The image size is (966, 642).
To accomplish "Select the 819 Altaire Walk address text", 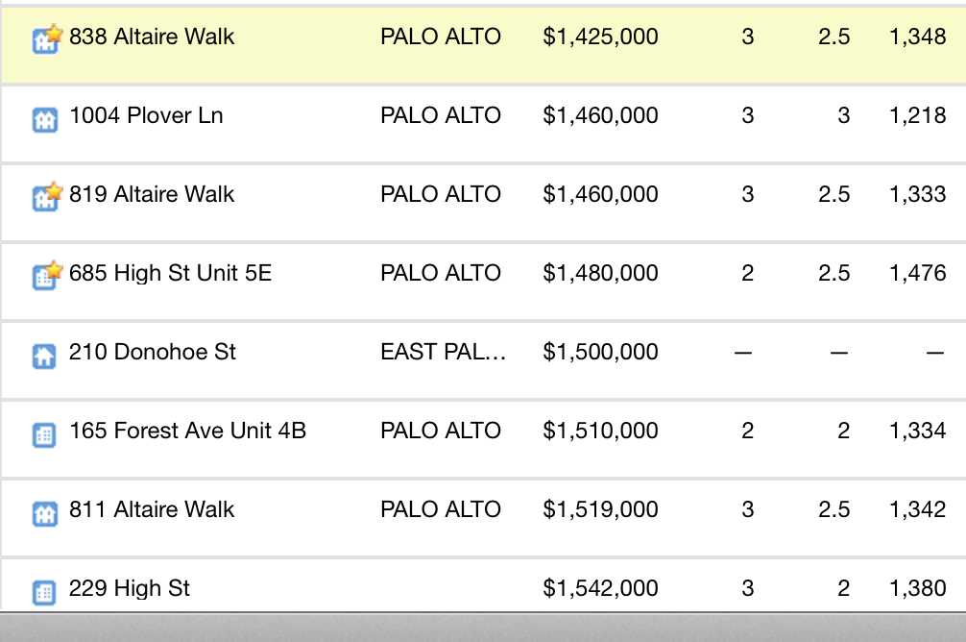I will click(152, 194).
